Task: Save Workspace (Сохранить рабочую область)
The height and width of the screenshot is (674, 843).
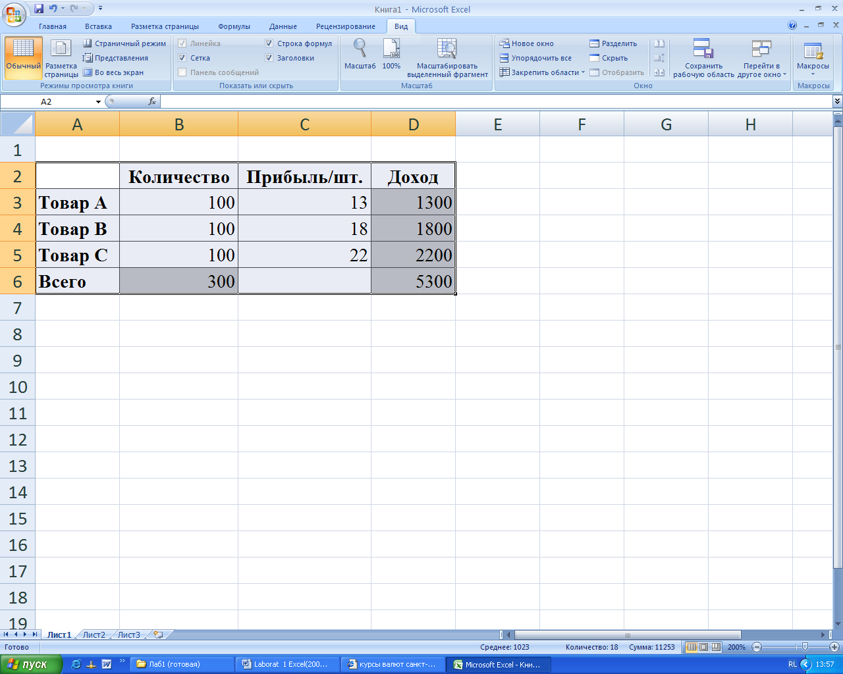Action: pos(703,58)
